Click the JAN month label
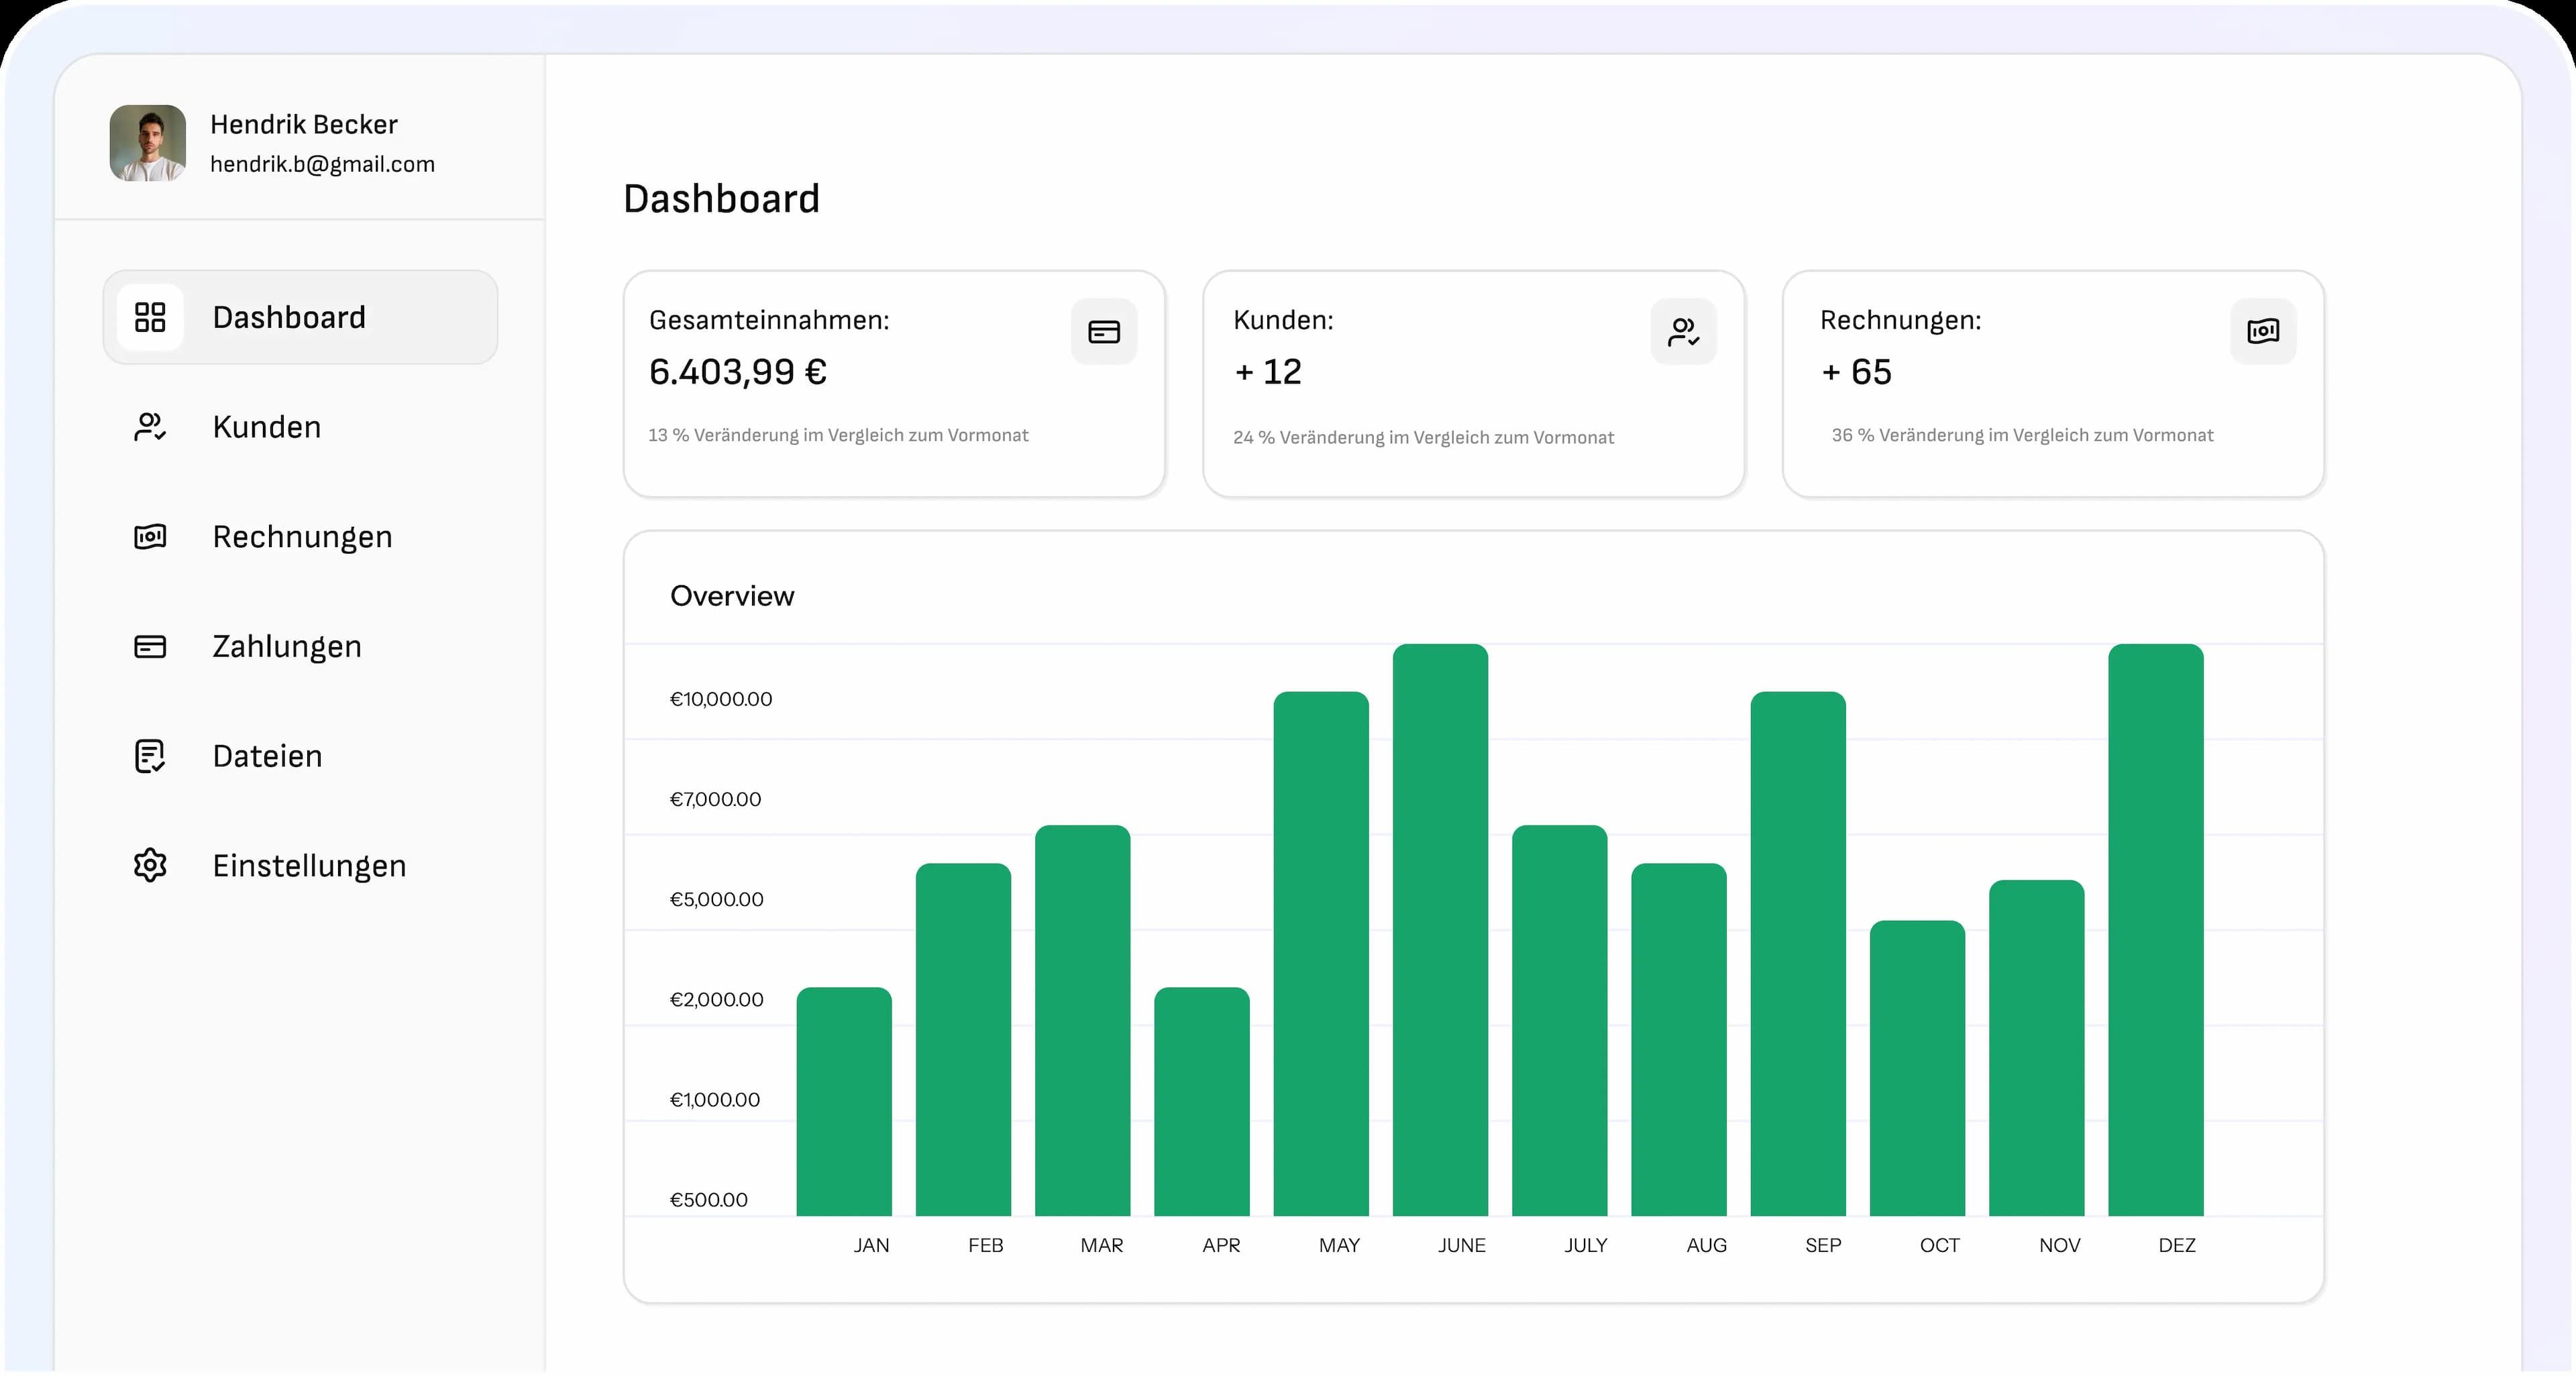Screen dimensions: 2576x1376 [871, 1245]
